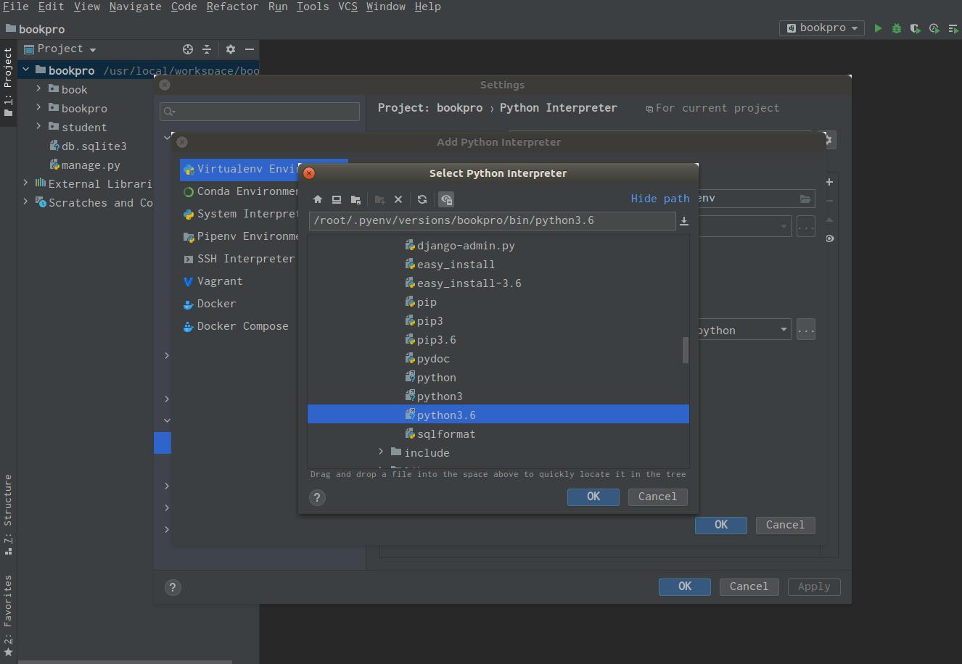Select Conda Environment option
The height and width of the screenshot is (664, 962).
click(240, 191)
